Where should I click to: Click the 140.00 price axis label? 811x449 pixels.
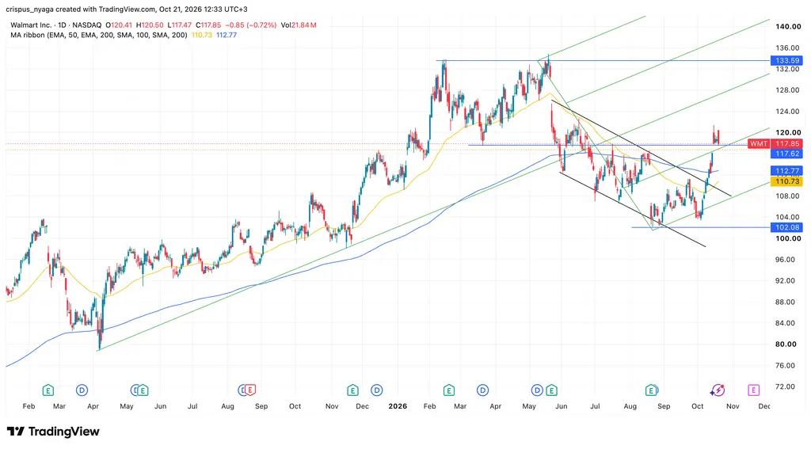tap(788, 26)
